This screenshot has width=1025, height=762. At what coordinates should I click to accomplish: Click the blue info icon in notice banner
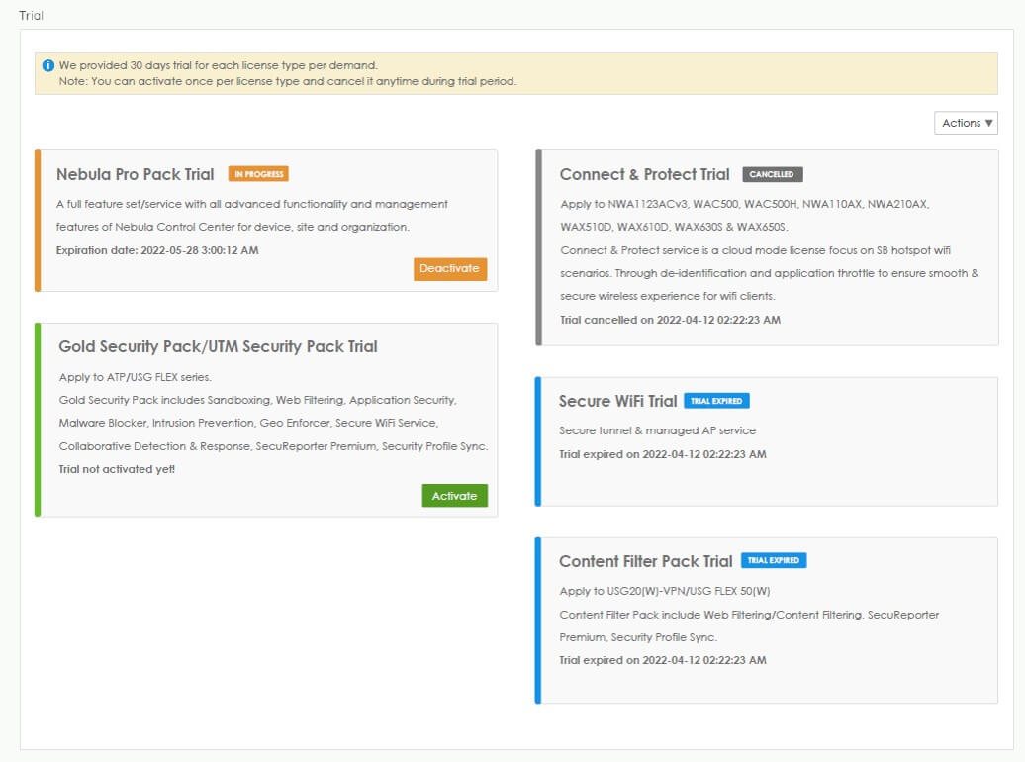click(48, 65)
